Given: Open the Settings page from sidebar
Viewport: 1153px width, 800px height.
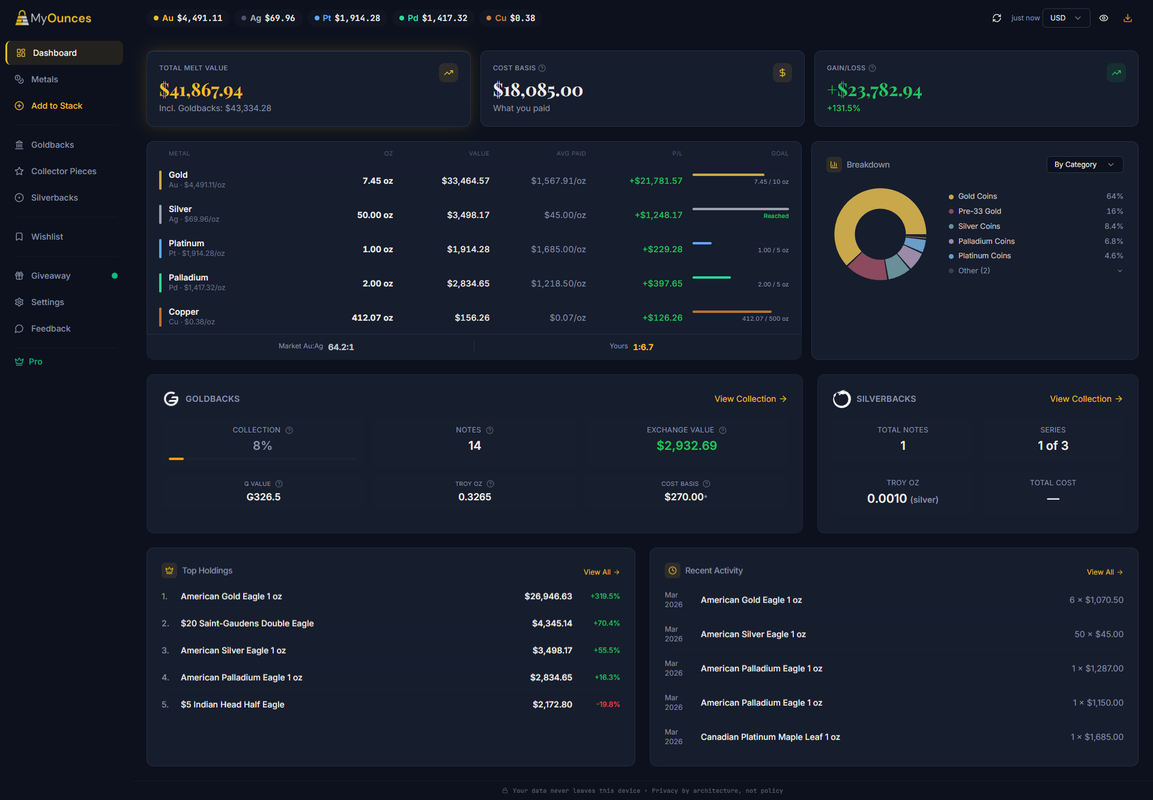Looking at the screenshot, I should click(47, 302).
